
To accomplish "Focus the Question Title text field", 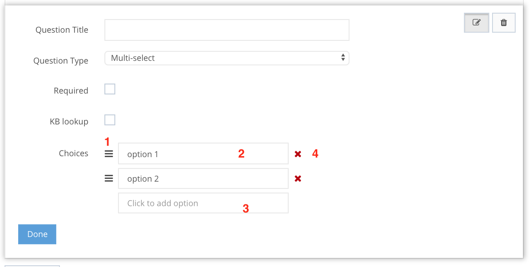I will [x=227, y=30].
